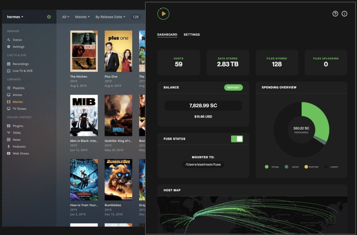Click the 7,828.99 SC balance value
The image size is (357, 235).
[x=203, y=106]
